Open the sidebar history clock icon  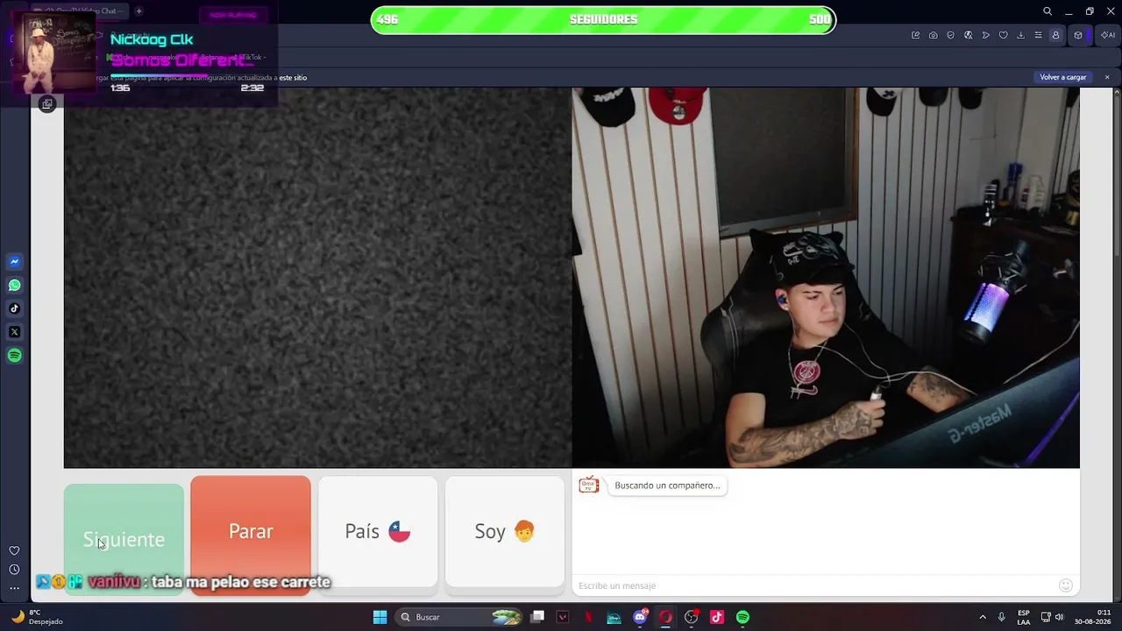coord(14,570)
